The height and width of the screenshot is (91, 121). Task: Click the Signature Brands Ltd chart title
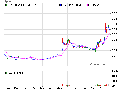click(x=17, y=1)
